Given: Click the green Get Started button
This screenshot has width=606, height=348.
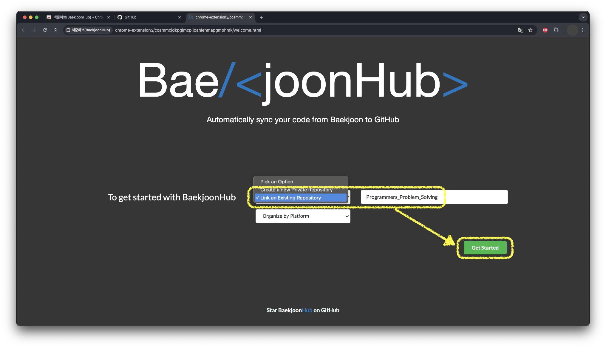Looking at the screenshot, I should [x=485, y=248].
